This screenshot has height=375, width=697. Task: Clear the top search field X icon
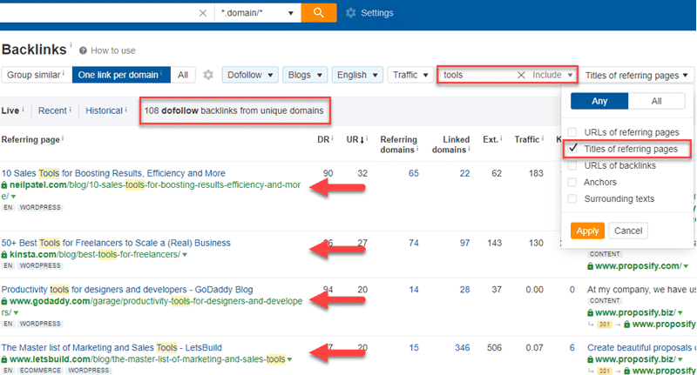pos(203,13)
